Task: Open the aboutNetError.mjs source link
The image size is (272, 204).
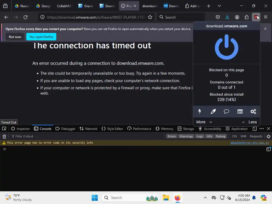Action: tap(249, 143)
